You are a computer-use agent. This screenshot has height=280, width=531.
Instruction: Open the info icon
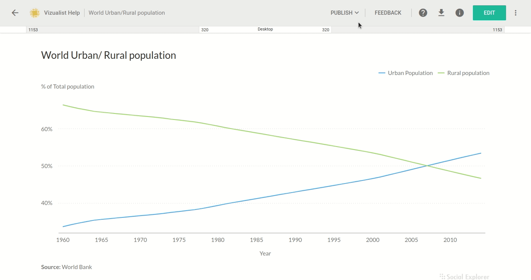click(459, 13)
